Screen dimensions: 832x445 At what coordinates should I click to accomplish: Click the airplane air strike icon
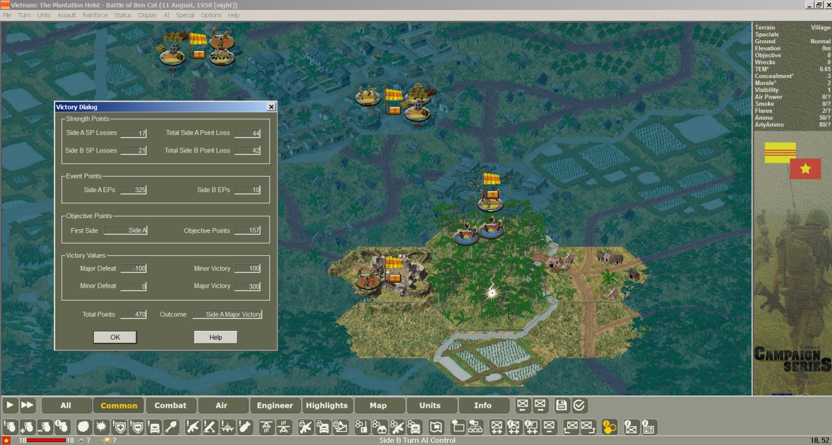(227, 427)
